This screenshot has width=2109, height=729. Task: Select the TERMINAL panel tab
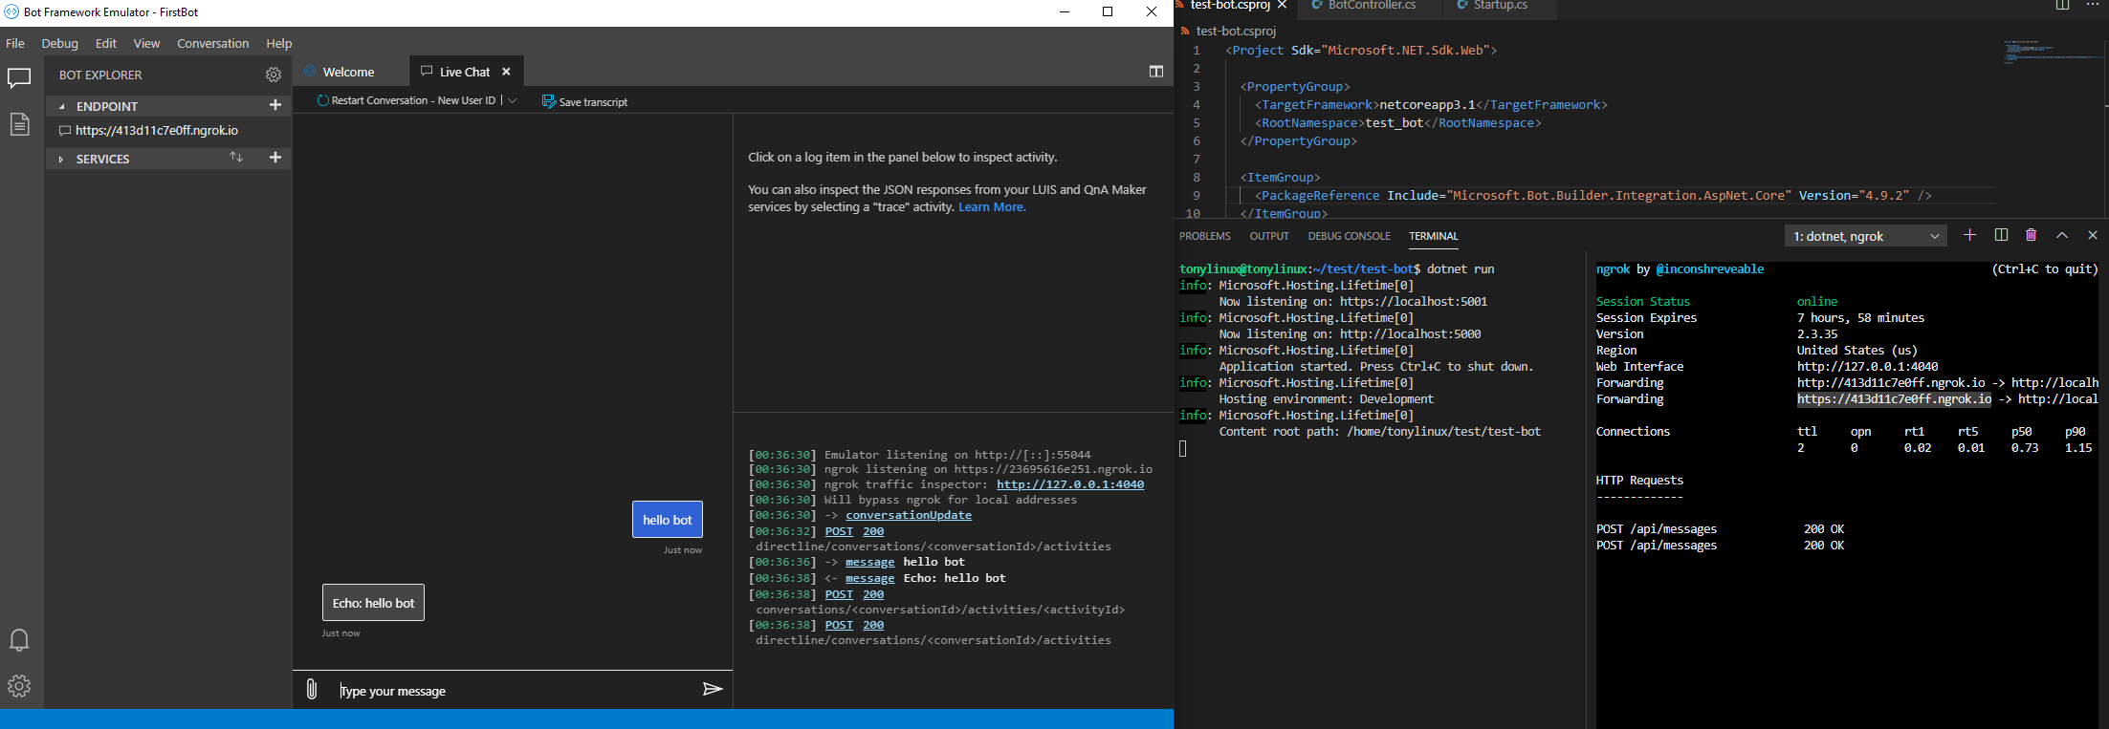point(1433,236)
